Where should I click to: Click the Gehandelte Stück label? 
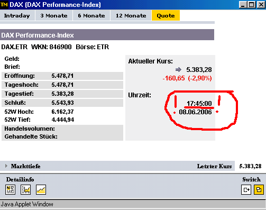[31, 136]
